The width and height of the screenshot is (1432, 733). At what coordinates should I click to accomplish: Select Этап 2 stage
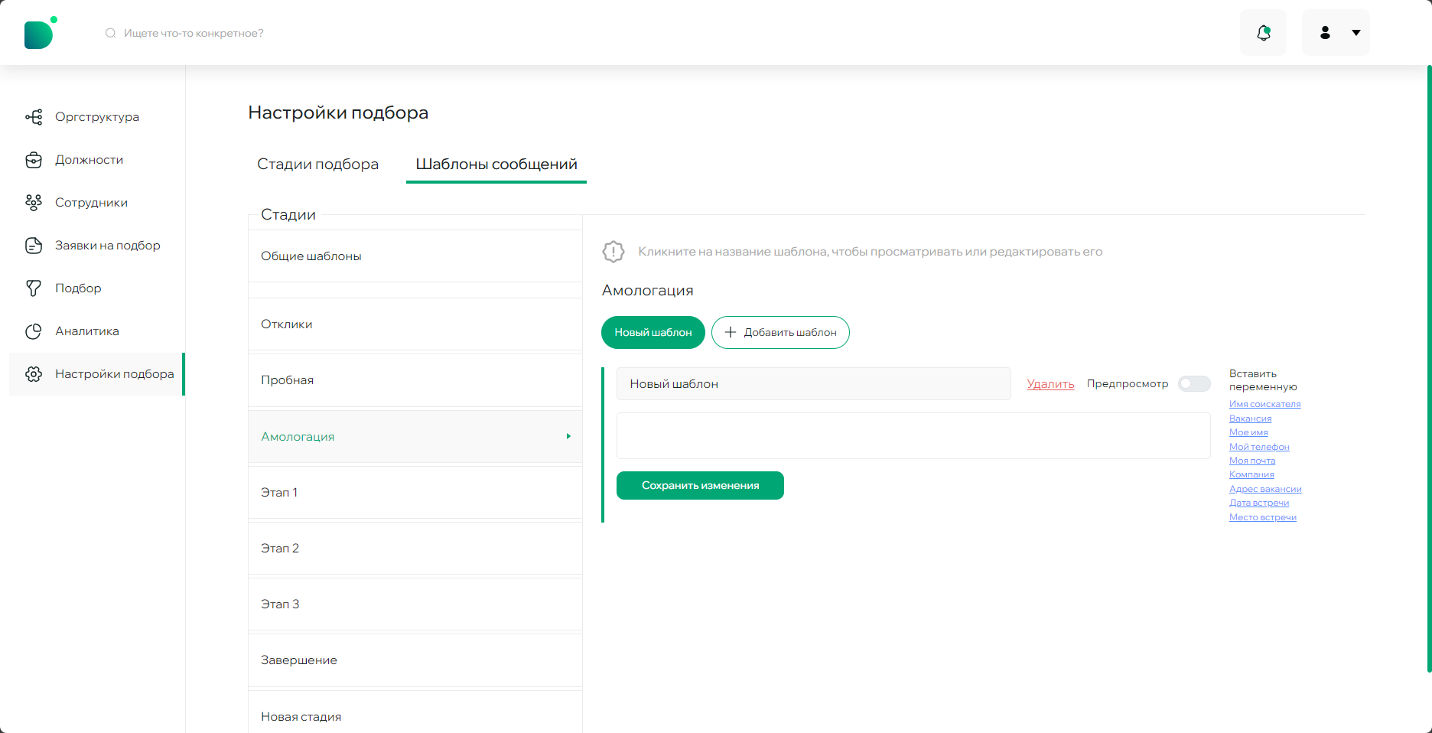415,548
